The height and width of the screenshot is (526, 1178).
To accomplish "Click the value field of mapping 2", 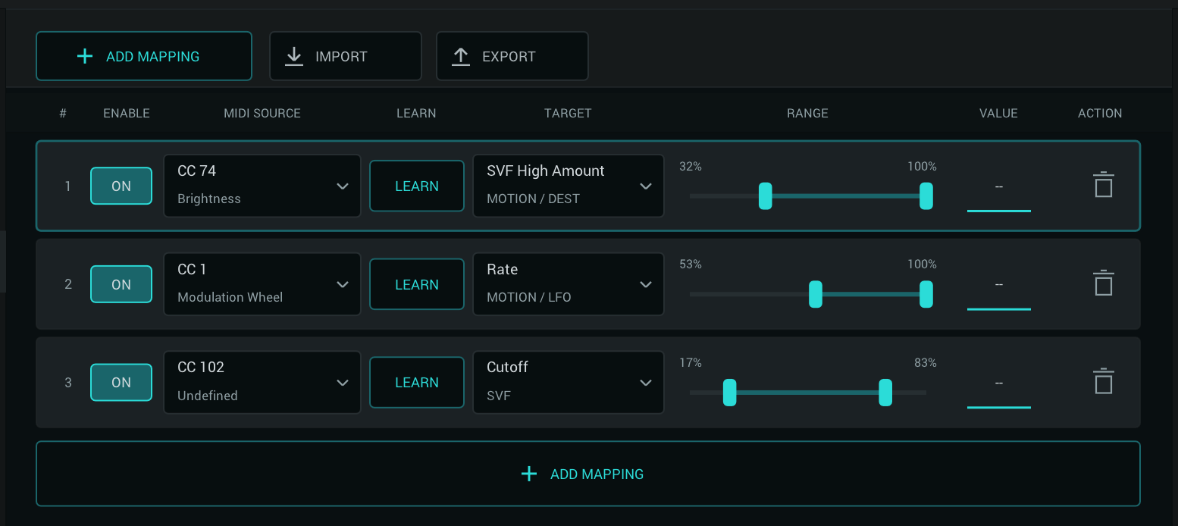I will tap(999, 286).
